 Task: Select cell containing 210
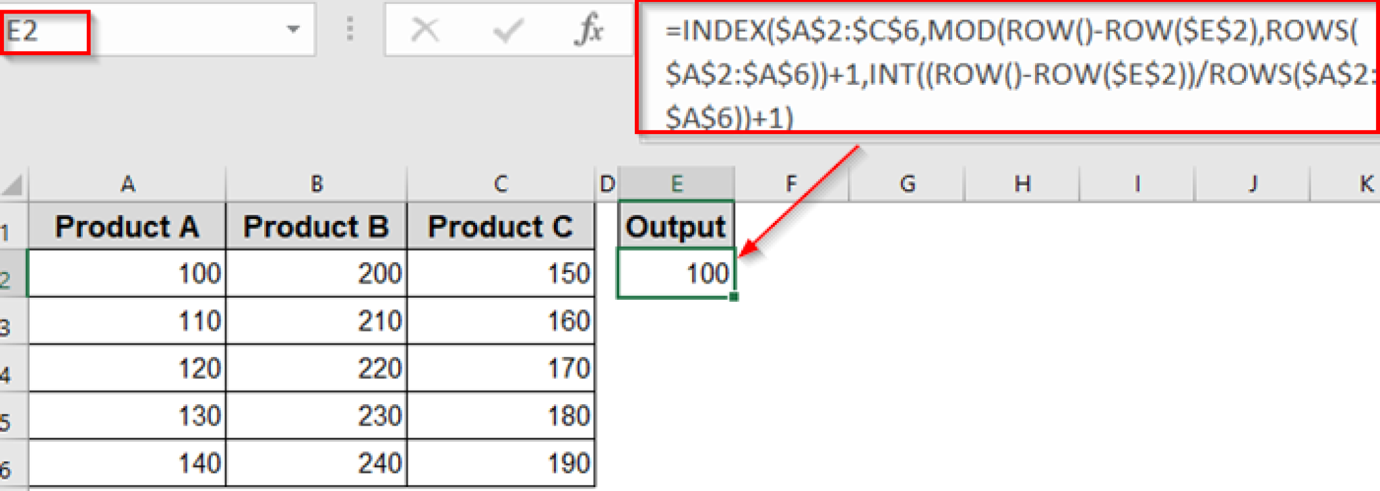(x=317, y=321)
